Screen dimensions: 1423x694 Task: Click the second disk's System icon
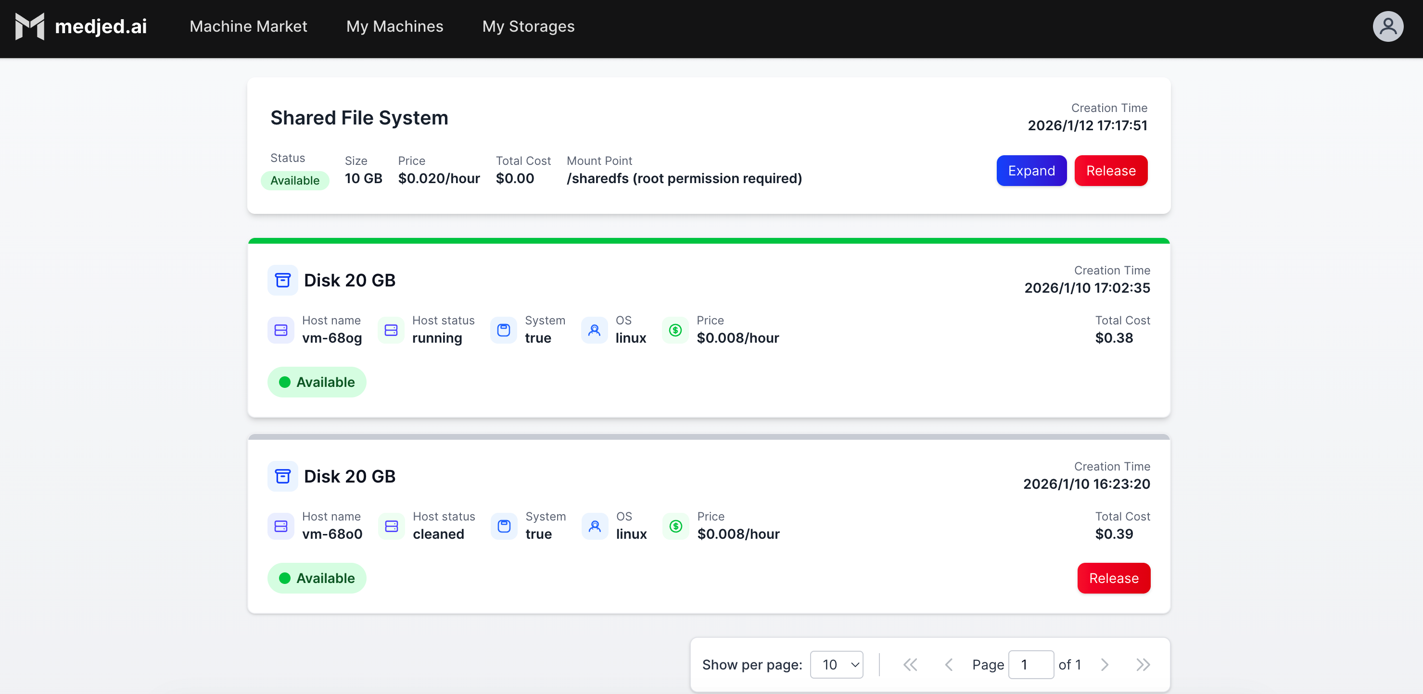504,526
